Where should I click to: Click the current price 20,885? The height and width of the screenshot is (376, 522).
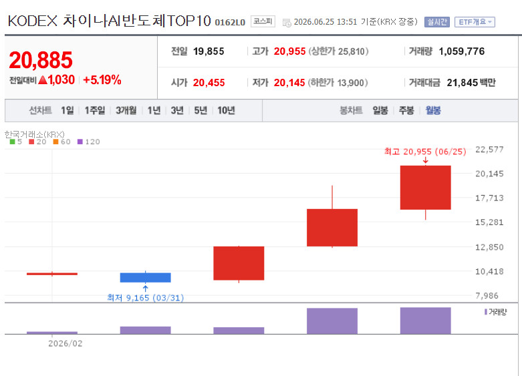[41, 60]
